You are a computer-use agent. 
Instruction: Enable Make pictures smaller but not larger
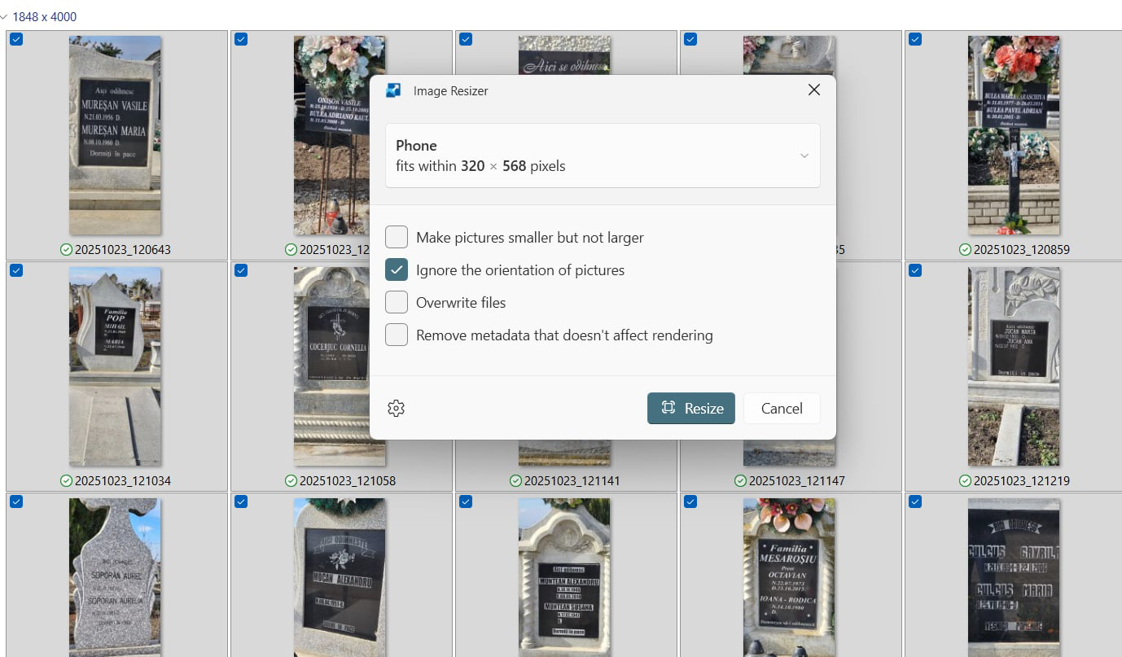coord(397,238)
